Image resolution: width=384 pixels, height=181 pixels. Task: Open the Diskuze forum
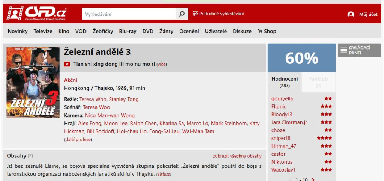click(x=242, y=31)
